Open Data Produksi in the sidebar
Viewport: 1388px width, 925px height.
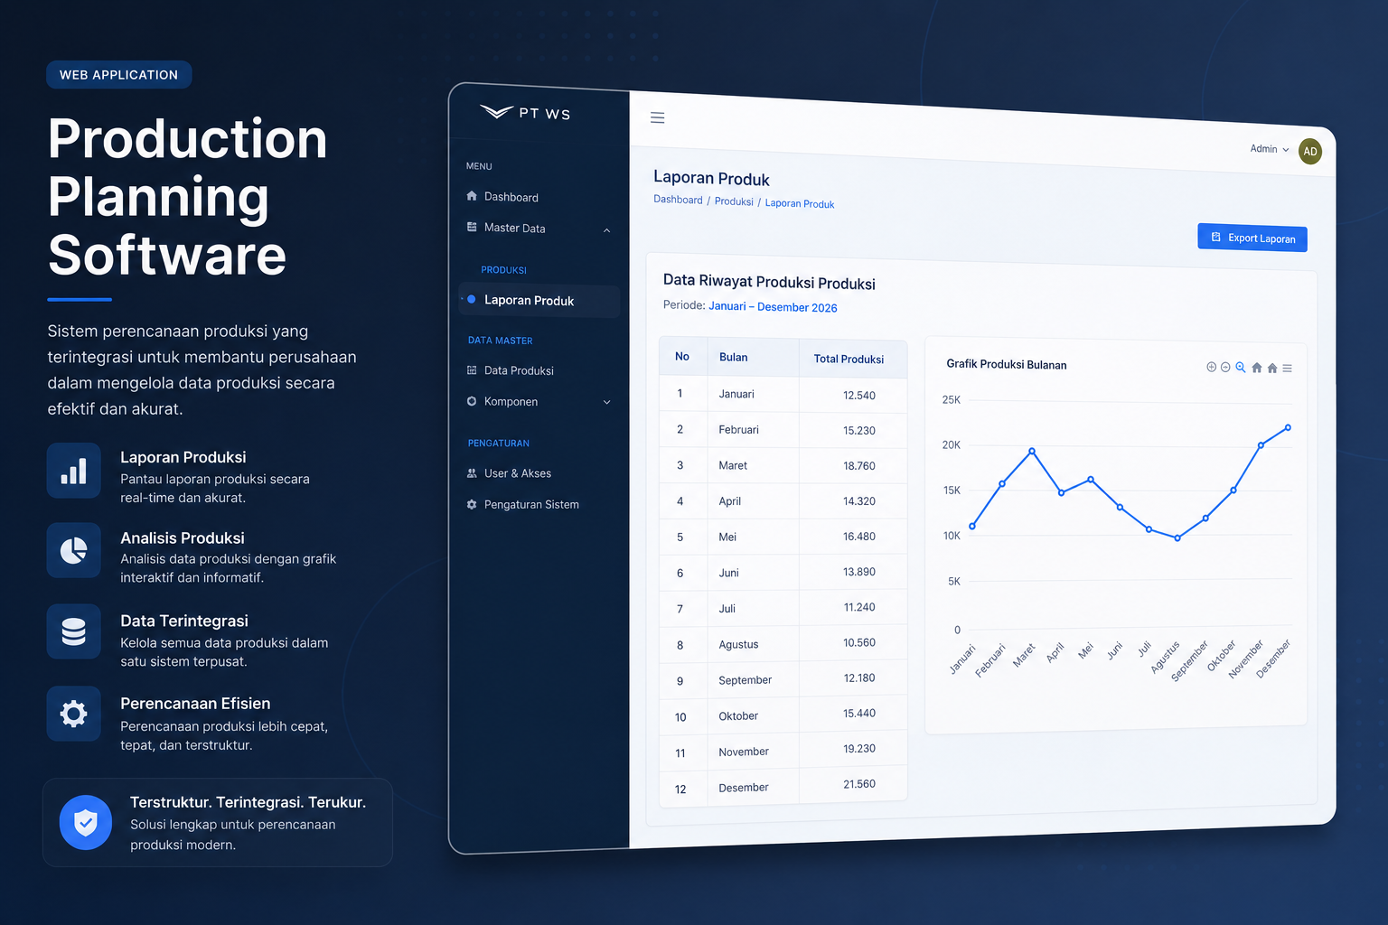[511, 370]
